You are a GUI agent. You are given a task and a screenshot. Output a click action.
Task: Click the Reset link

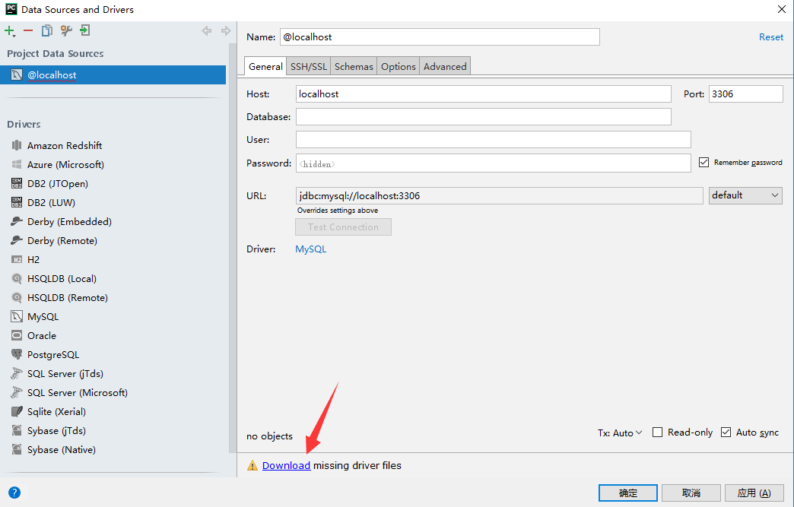pos(770,37)
